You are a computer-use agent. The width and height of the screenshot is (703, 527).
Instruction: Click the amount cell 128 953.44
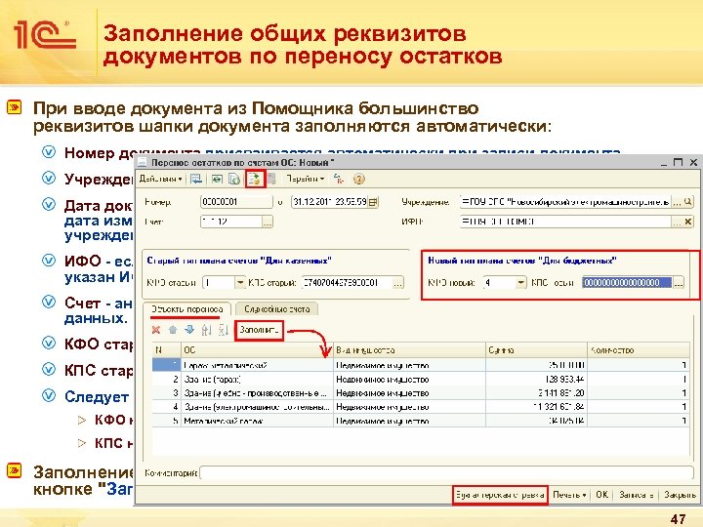point(537,379)
